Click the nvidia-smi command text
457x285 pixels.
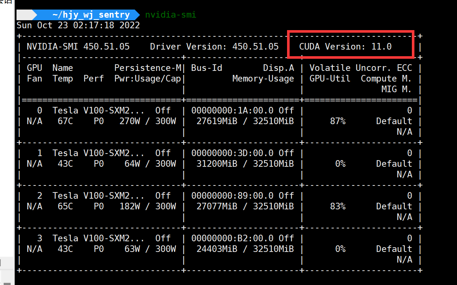[x=171, y=15]
